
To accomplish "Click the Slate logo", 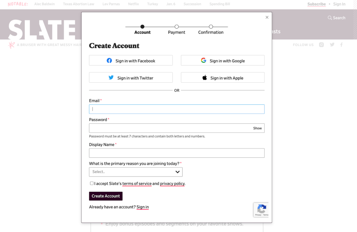I will click(x=42, y=29).
